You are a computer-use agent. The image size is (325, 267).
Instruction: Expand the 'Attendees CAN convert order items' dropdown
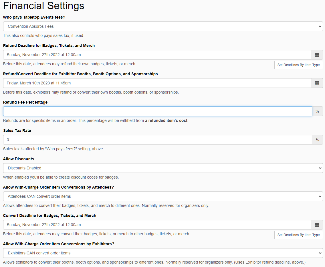click(x=163, y=196)
